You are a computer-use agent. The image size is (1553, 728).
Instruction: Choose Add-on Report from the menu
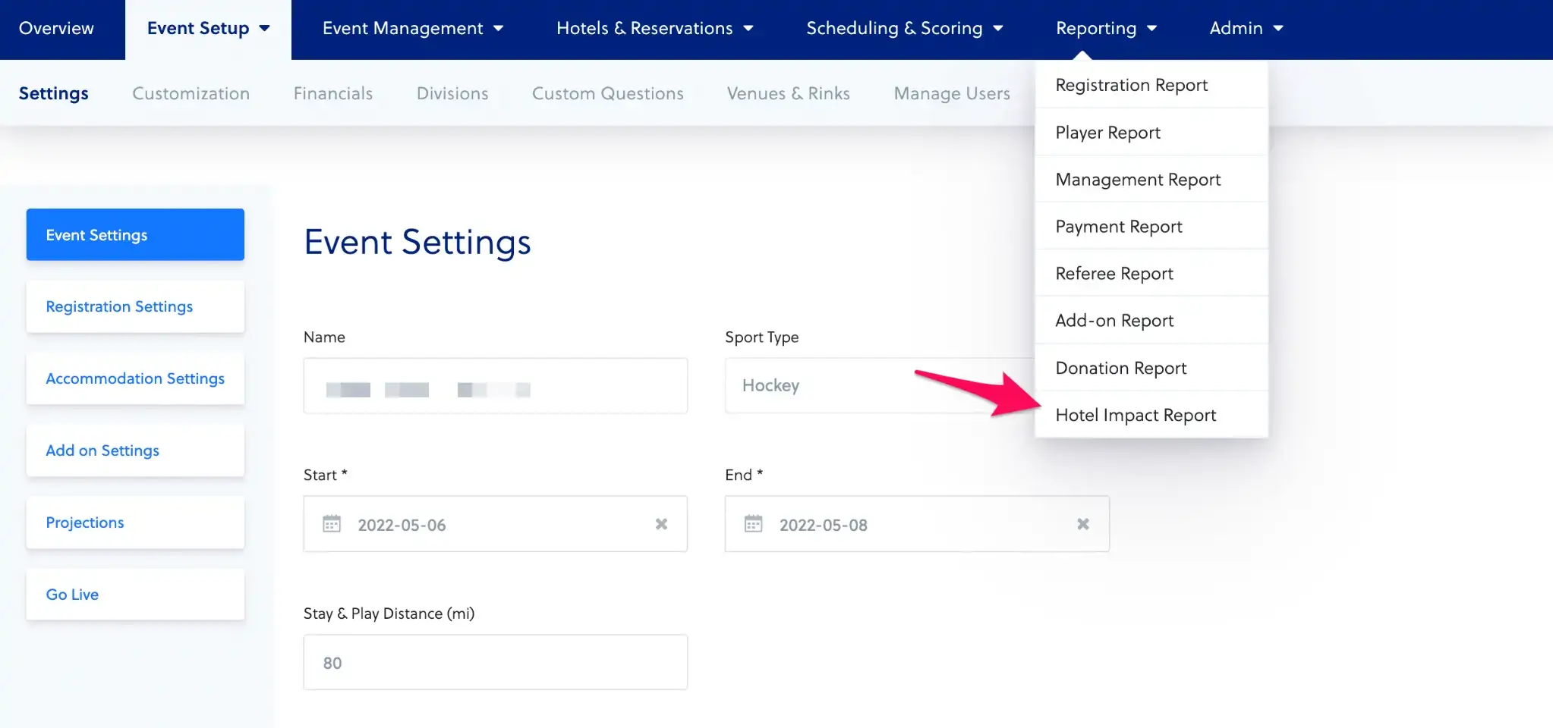point(1151,320)
